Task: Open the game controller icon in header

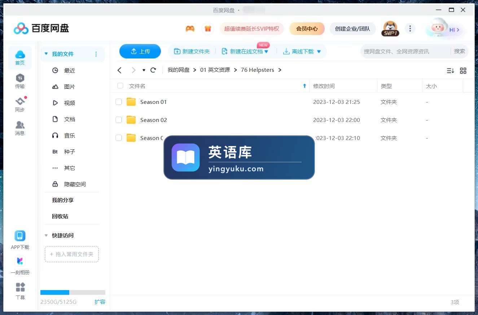Action: pyautogui.click(x=190, y=29)
